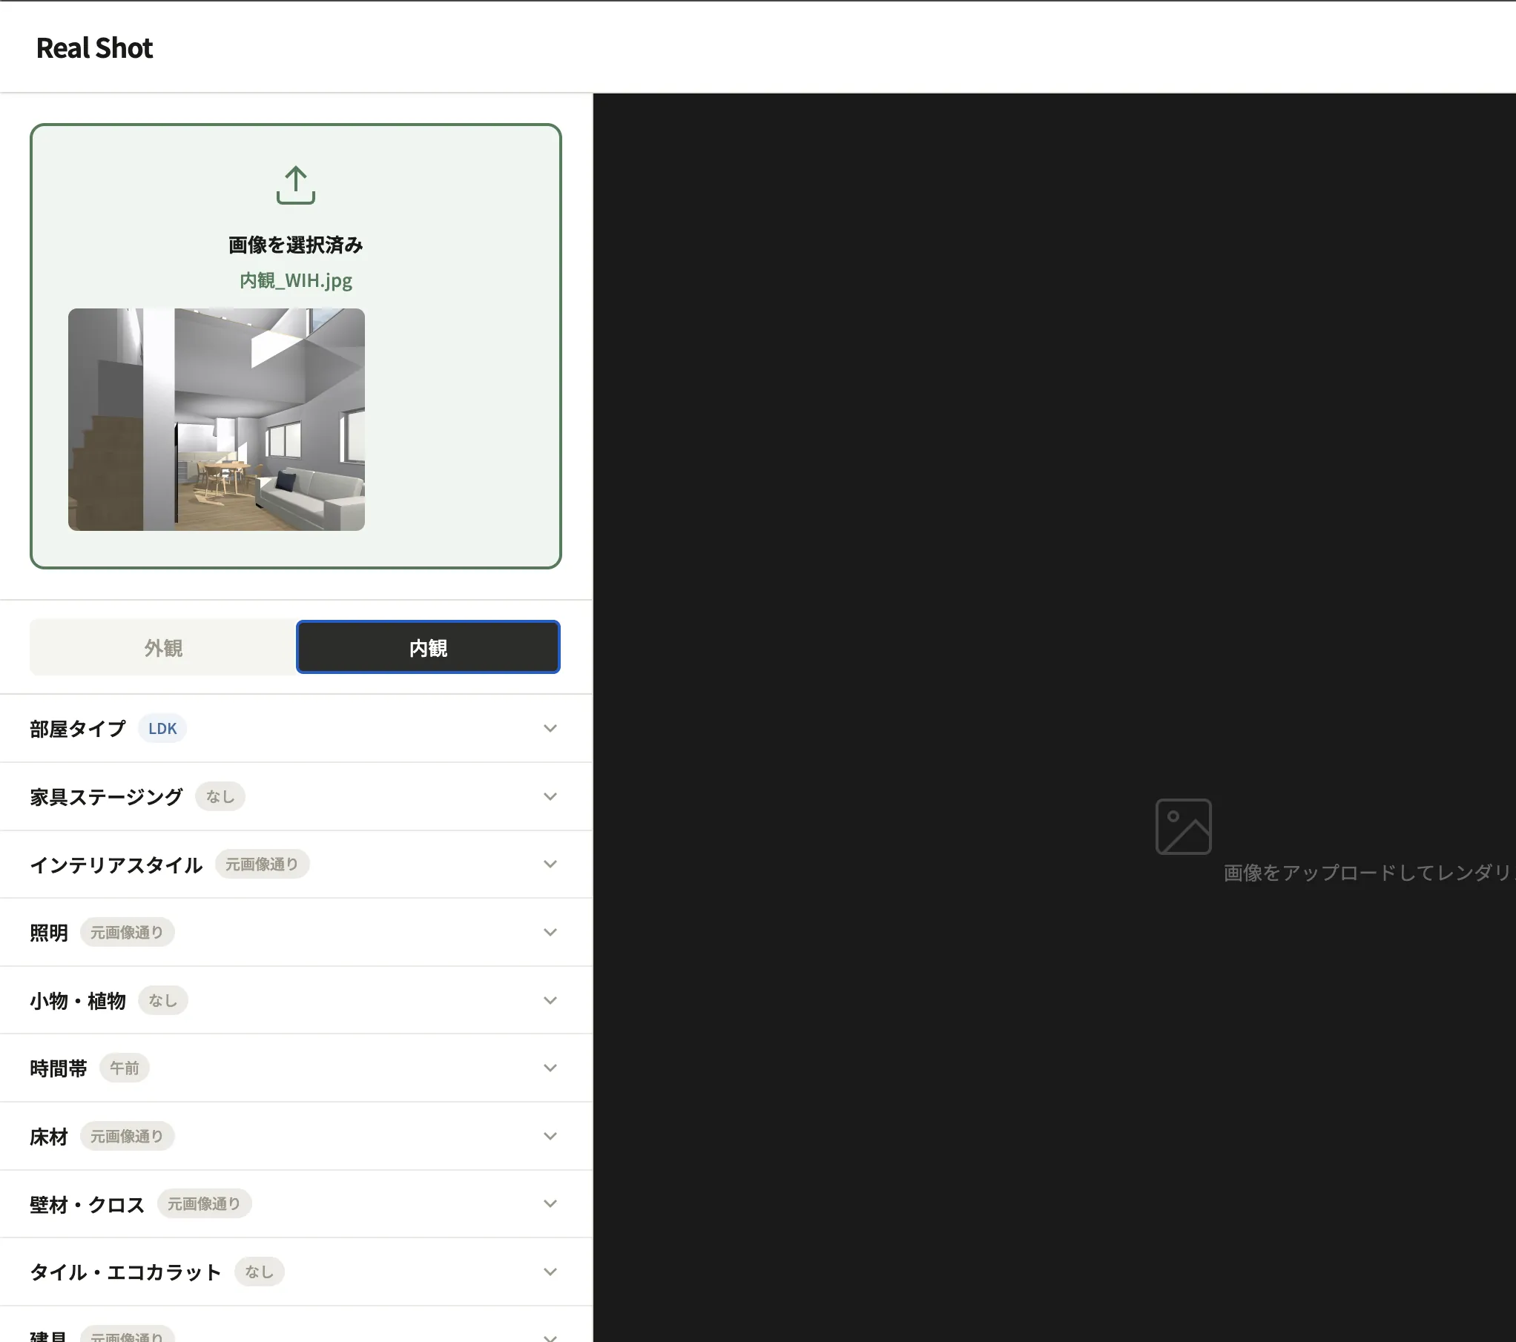
Task: Click the 元画像通り badge beside 照明
Action: pos(127,932)
